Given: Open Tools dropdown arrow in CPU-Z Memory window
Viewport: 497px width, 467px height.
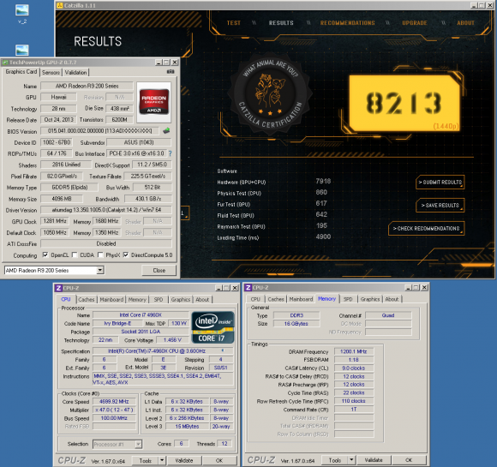Looking at the screenshot, I should pos(351,459).
